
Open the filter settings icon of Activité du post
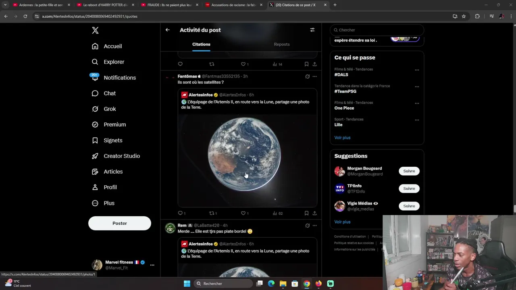[x=312, y=30]
